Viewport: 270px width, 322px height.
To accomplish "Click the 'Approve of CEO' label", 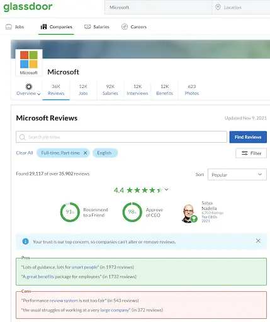I will pos(154,213).
